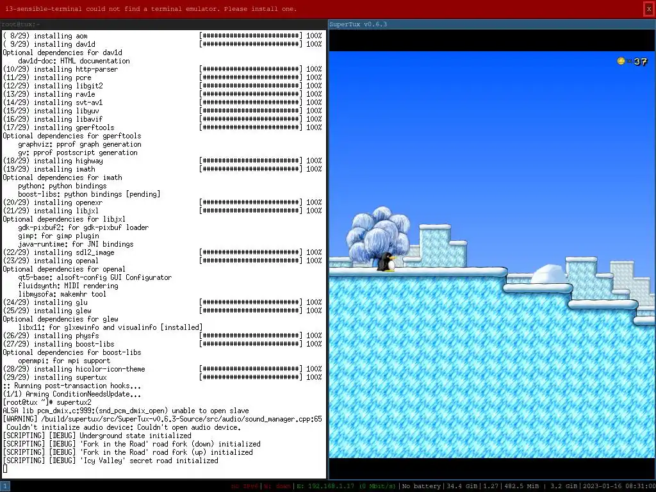Image resolution: width=656 pixels, height=492 pixels.
Task: Click the '(22/29) installing sdl2_image' line
Action: click(58, 252)
